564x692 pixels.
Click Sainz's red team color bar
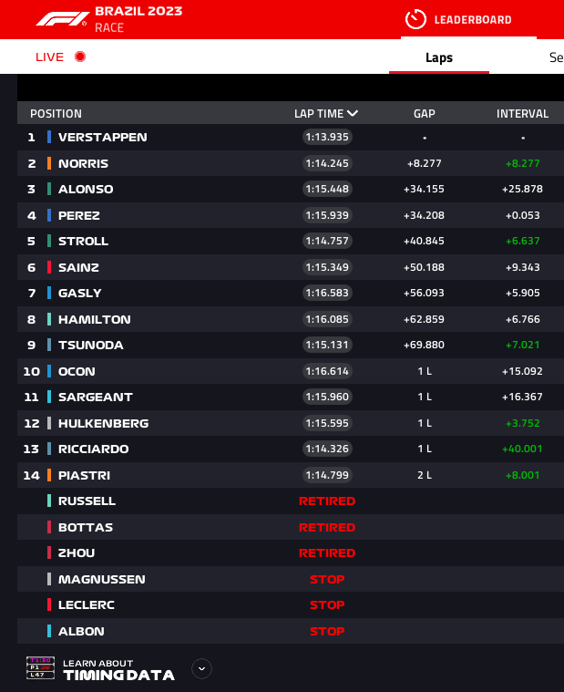pos(49,267)
